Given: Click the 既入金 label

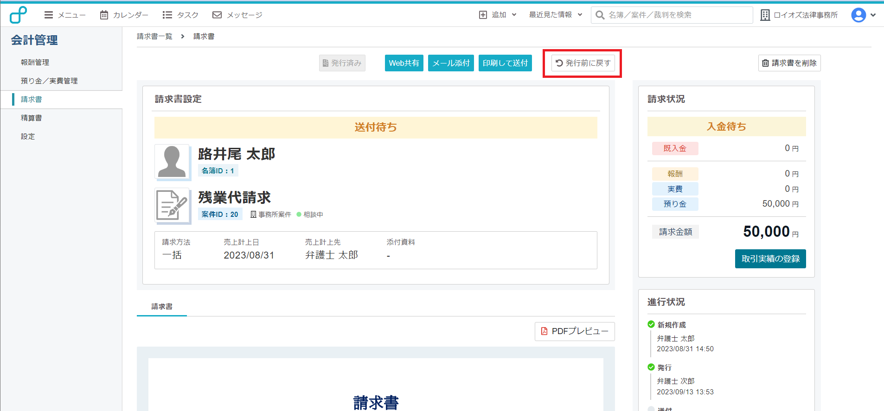Looking at the screenshot, I should coord(675,148).
